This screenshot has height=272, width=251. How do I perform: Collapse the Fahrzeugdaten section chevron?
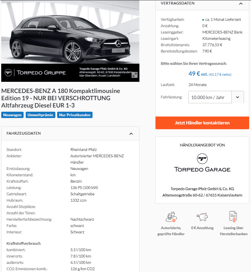click(x=131, y=133)
